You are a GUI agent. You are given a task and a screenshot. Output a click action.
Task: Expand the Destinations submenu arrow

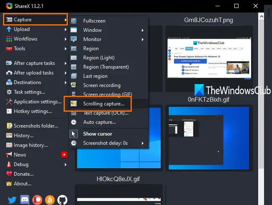click(x=65, y=82)
